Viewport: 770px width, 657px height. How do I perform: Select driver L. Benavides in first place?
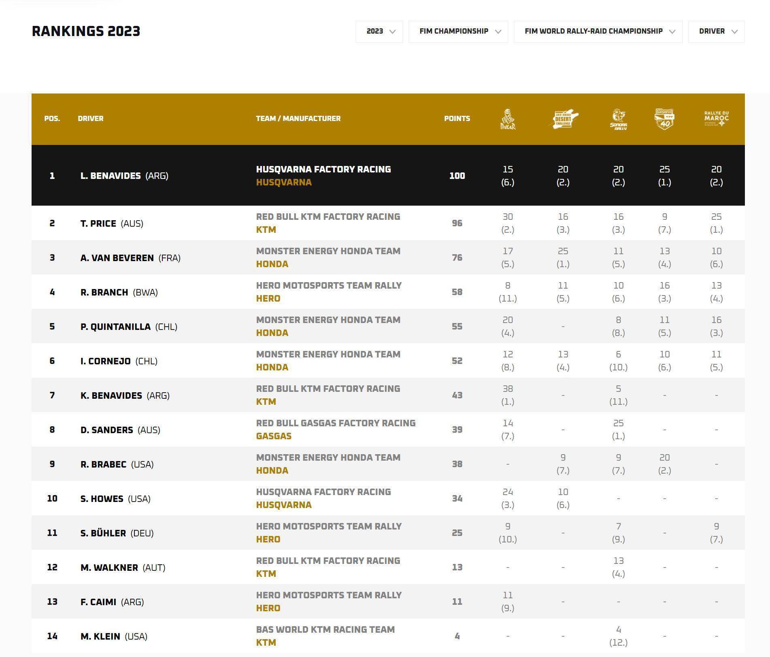(x=111, y=176)
